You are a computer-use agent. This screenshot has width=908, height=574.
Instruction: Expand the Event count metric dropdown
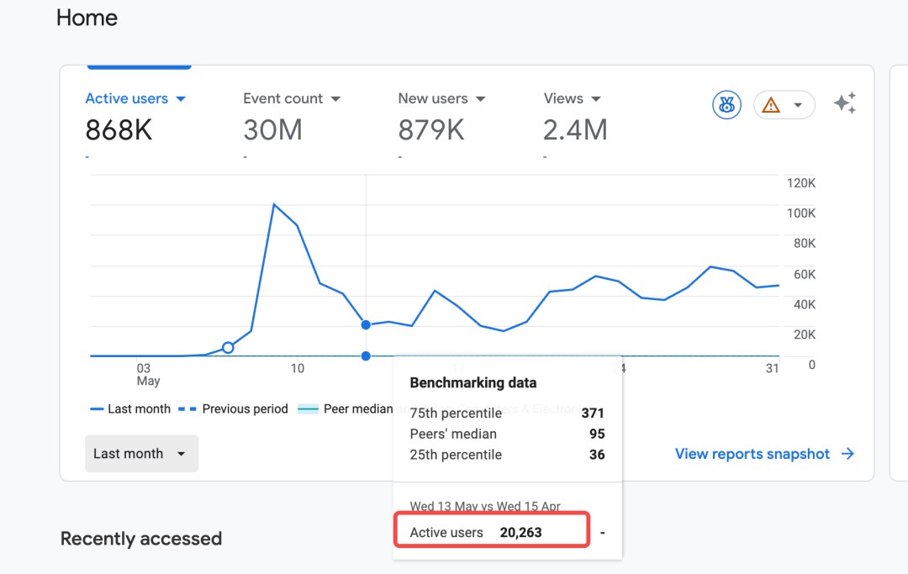coord(292,98)
